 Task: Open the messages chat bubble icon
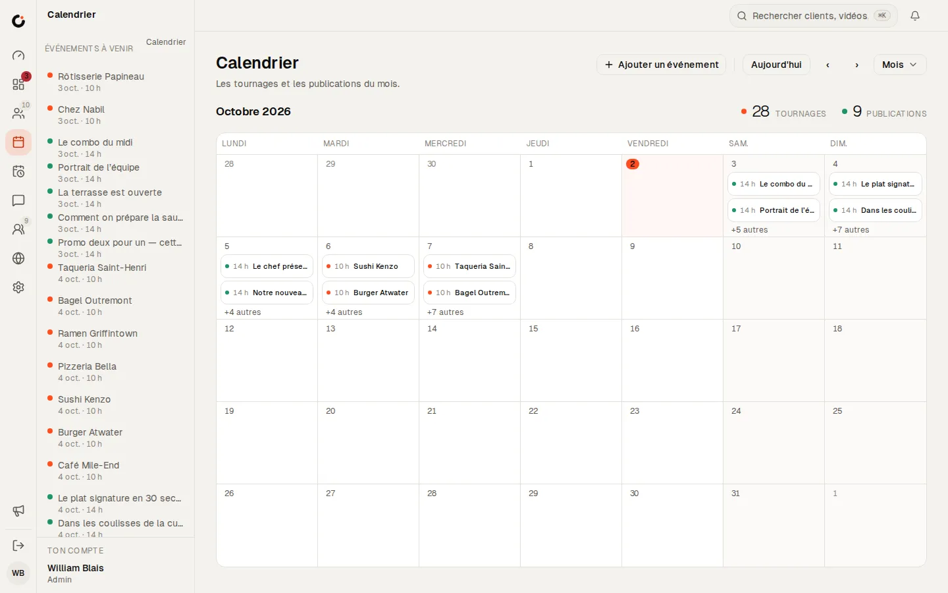pos(18,200)
